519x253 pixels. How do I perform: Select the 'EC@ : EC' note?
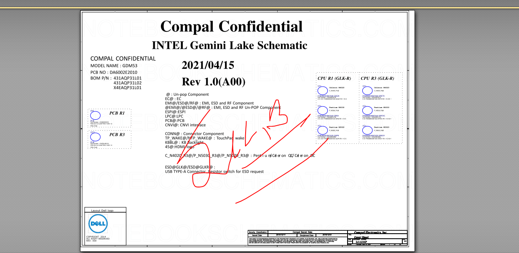pyautogui.click(x=173, y=99)
